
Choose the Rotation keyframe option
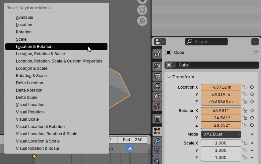point(56,32)
